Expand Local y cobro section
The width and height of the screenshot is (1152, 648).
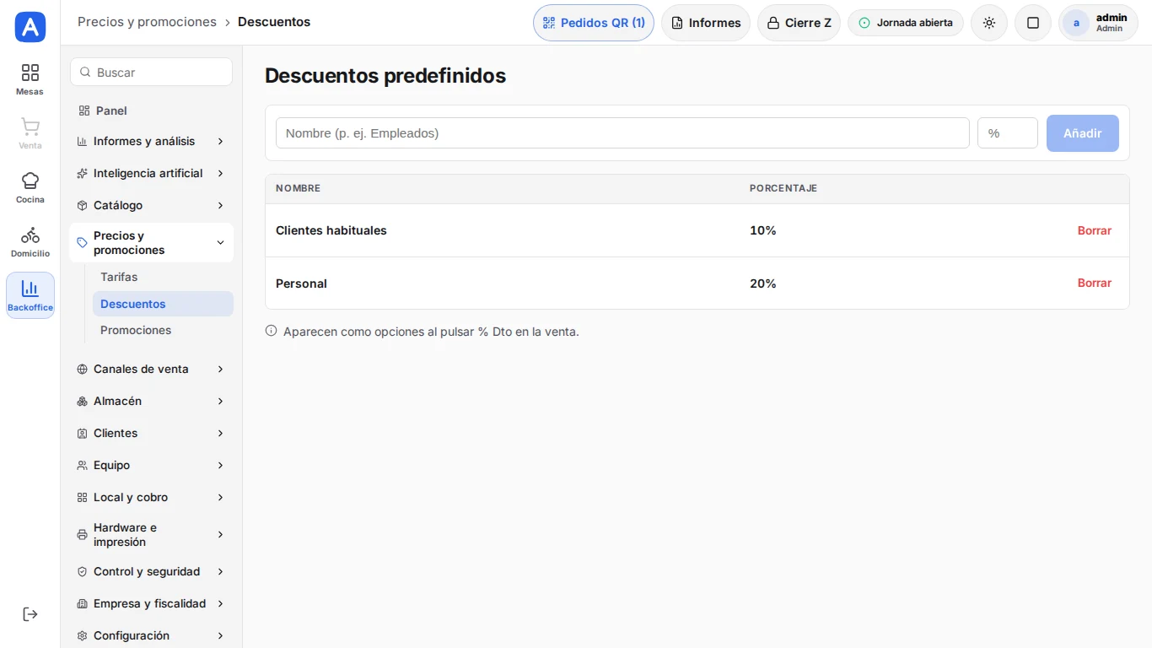click(x=151, y=497)
